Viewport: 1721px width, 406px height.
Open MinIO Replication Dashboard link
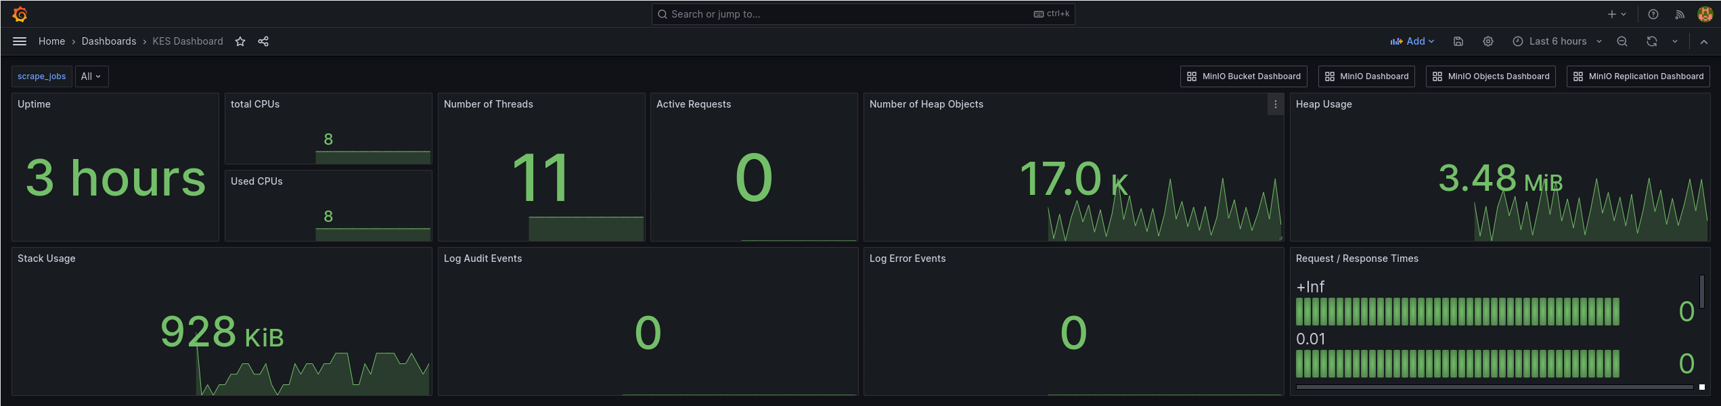1638,76
